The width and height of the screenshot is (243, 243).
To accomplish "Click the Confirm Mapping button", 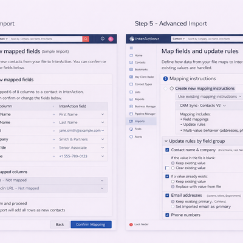I will pos(91,224).
